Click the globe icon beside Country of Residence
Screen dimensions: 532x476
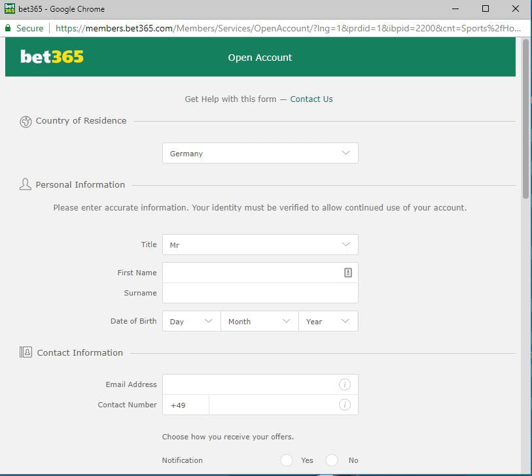[x=26, y=122]
